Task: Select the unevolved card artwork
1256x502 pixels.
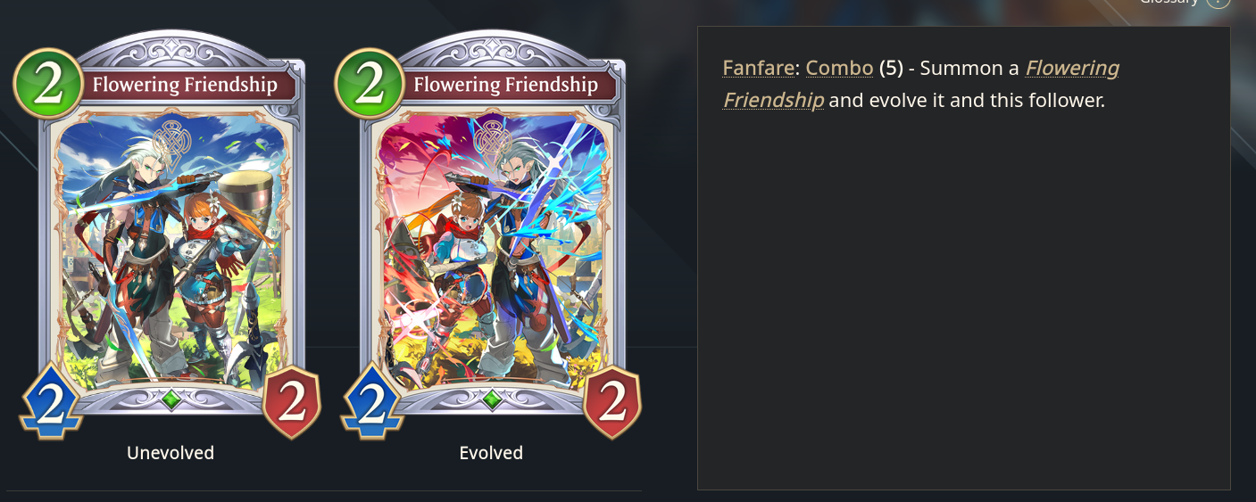Action: [171, 250]
